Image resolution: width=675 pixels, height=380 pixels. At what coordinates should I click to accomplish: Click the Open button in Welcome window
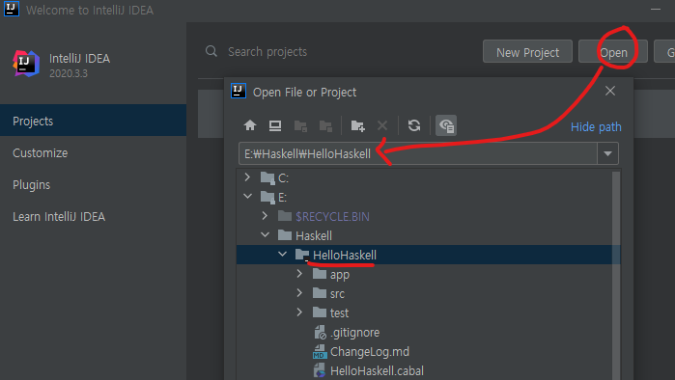(x=613, y=52)
